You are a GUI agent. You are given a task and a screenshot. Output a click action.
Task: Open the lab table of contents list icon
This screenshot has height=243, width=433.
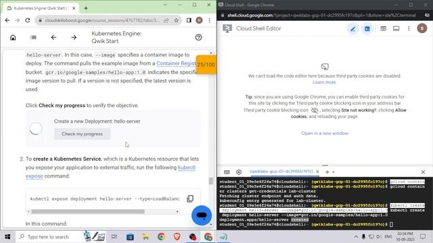pyautogui.click(x=33, y=38)
